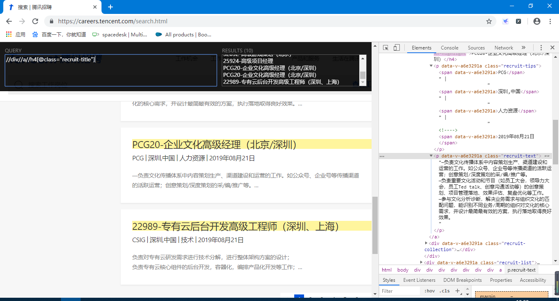Click the XPath results scrollbar thumb
Screen dimensions: 559x301
[363, 75]
